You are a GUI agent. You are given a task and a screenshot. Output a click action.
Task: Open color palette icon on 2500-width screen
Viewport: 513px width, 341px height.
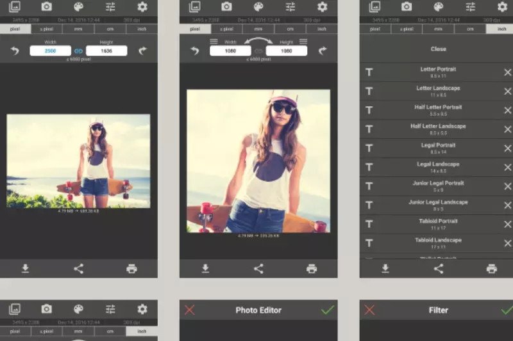[78, 7]
